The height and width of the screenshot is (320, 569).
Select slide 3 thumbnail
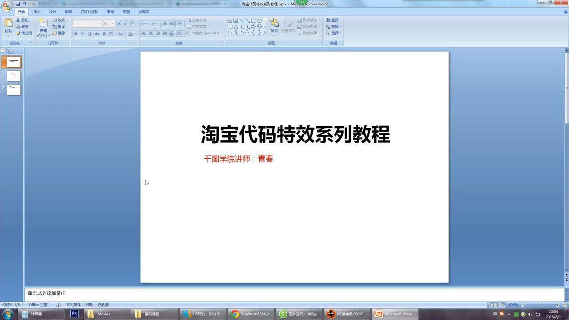click(x=14, y=89)
